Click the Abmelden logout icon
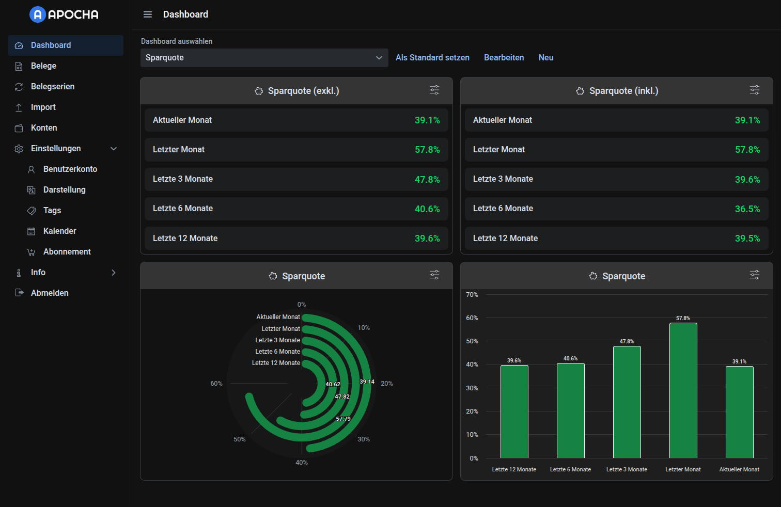This screenshot has height=507, width=781. [19, 293]
